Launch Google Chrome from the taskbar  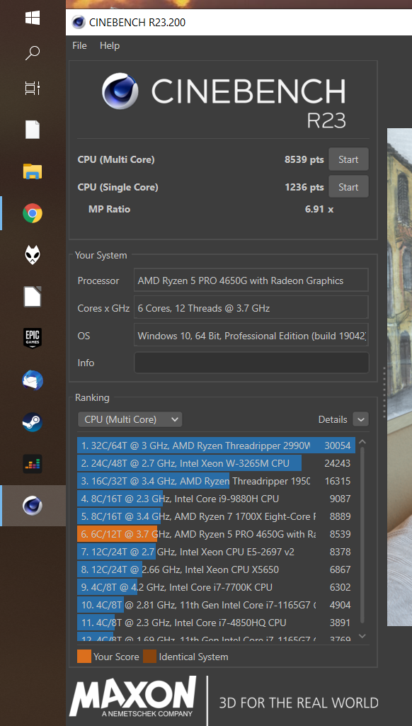click(33, 213)
